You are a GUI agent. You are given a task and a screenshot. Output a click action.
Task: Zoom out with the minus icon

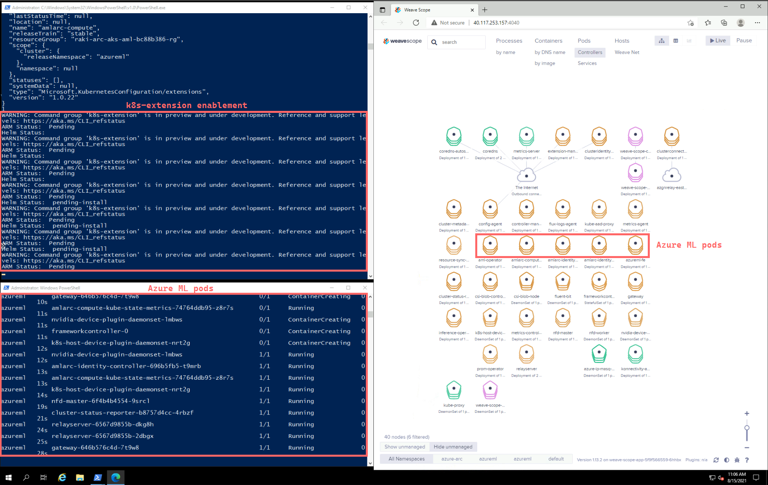pyautogui.click(x=747, y=448)
